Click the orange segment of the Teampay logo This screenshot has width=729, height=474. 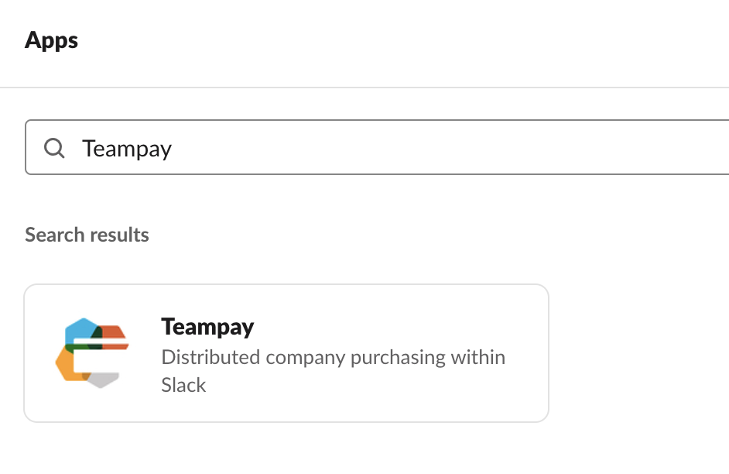click(x=115, y=333)
